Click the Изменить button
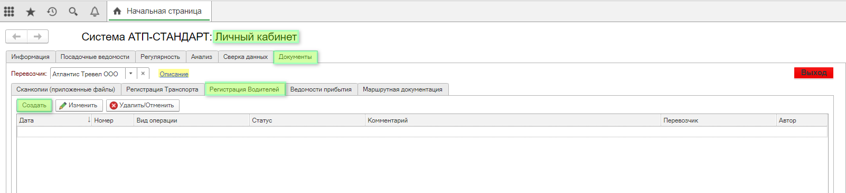The height and width of the screenshot is (193, 846). click(79, 105)
